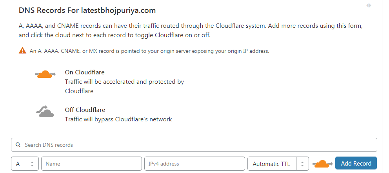Click the orange warning triangle icon

(x=22, y=50)
